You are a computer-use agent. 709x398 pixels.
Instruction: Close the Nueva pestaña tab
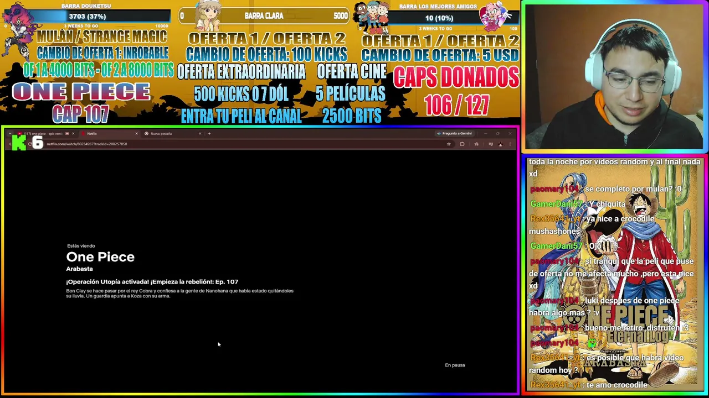[200, 134]
